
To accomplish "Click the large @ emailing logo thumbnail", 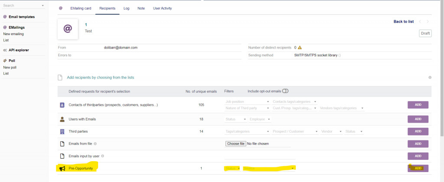I will [68, 29].
